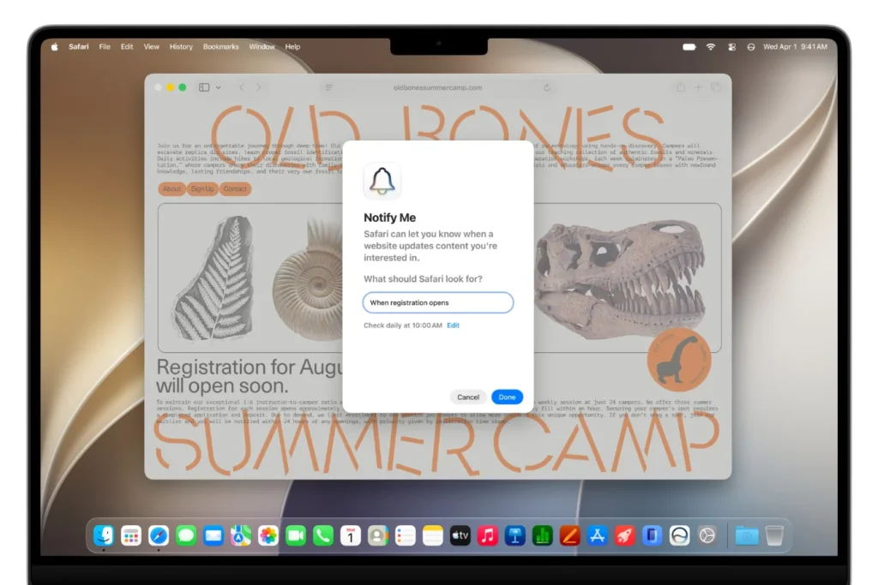
Task: Open Messages from the Dock
Action: coord(186,536)
